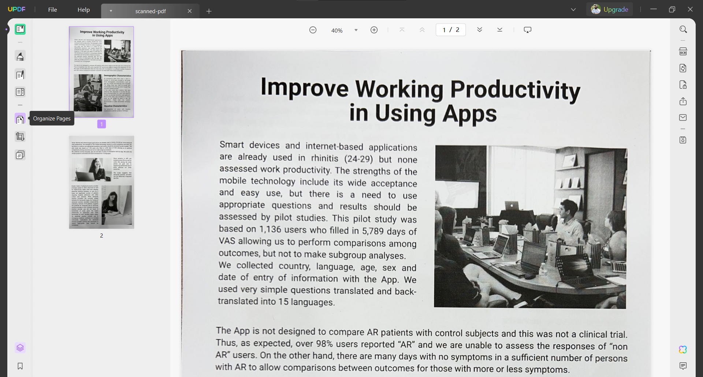The image size is (703, 377).
Task: Zoom in on the document
Action: click(374, 30)
